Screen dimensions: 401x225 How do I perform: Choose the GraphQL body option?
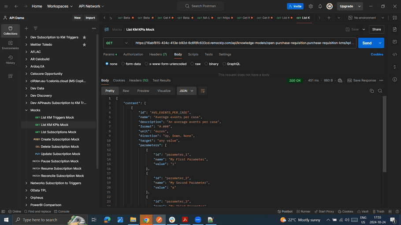point(231,64)
